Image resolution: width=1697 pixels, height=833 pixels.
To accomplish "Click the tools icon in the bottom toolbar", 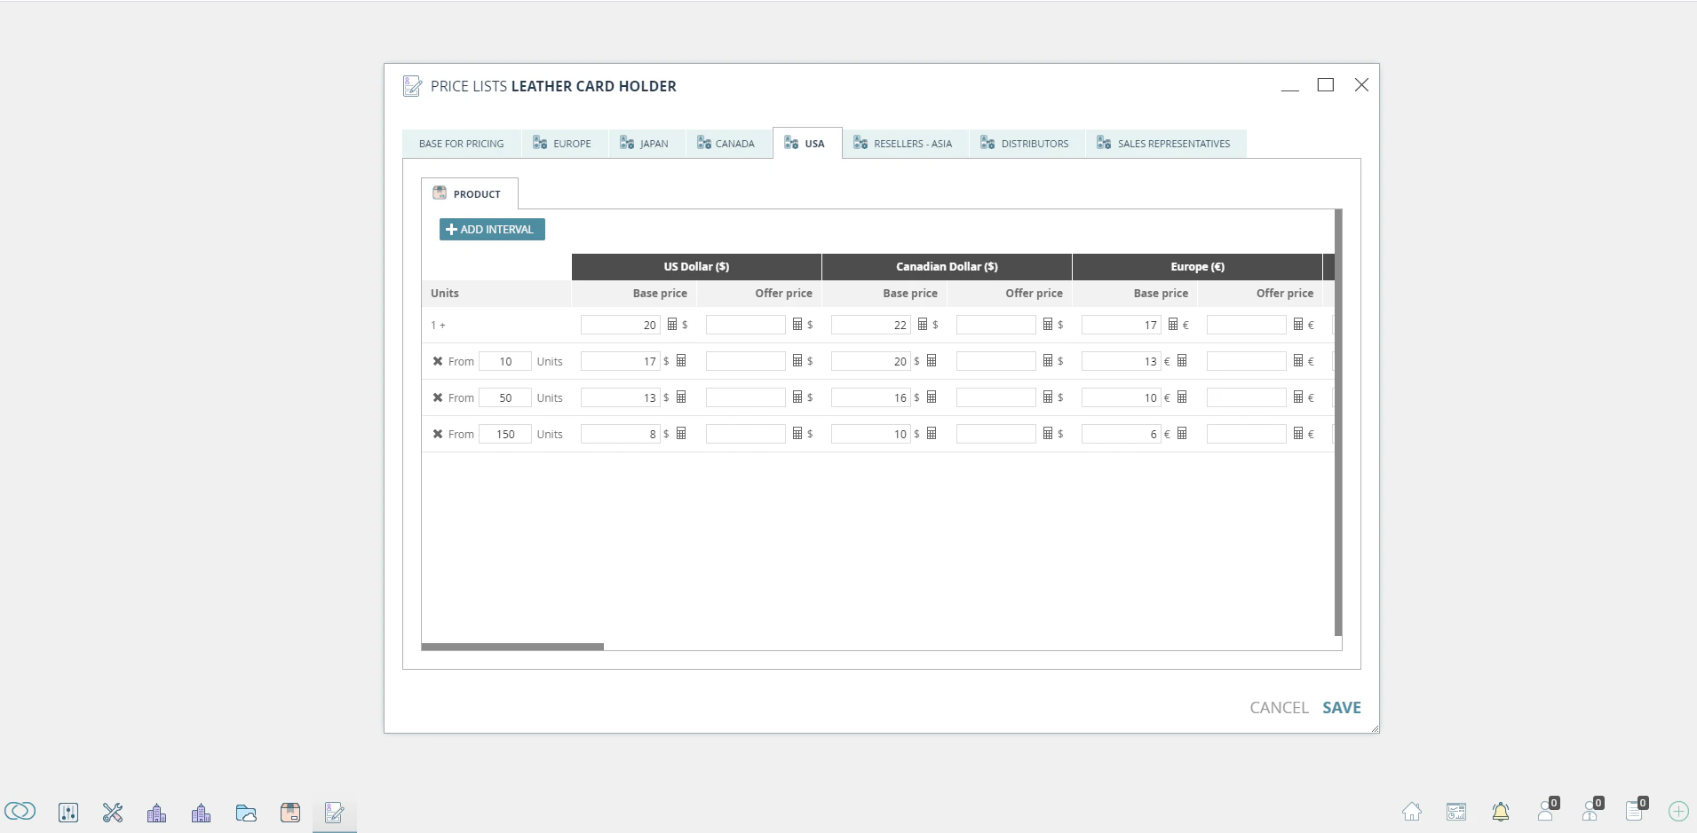I will 113,812.
